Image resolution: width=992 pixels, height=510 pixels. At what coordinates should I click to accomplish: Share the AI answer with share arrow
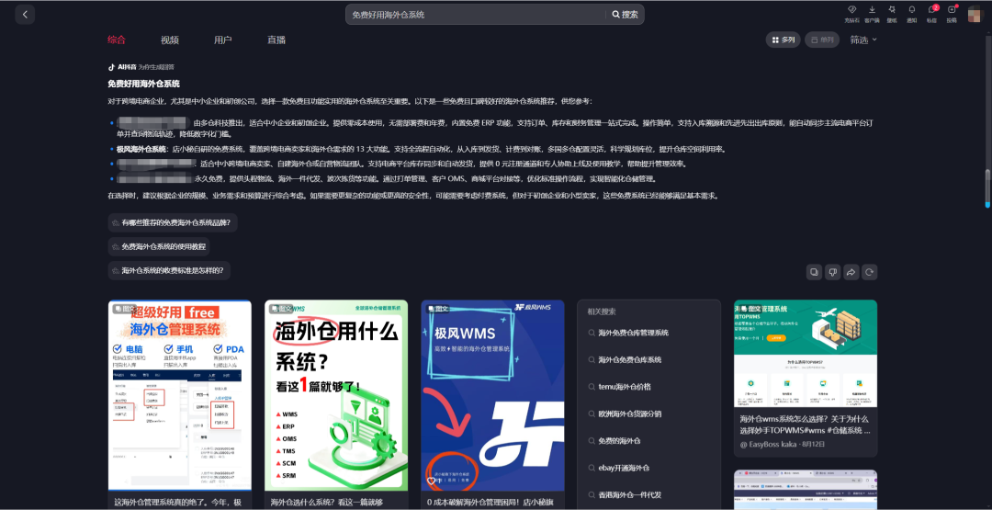click(x=851, y=272)
